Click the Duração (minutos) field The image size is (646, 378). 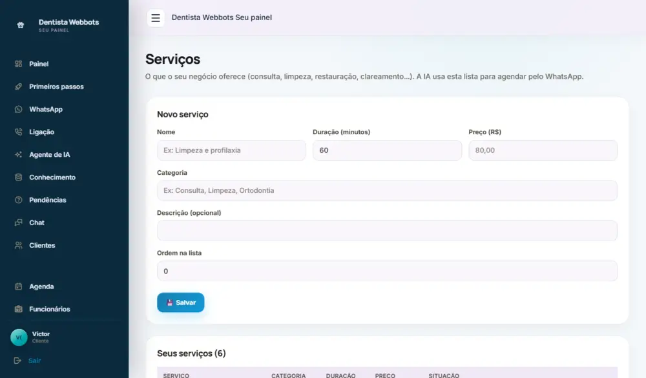pyautogui.click(x=387, y=150)
